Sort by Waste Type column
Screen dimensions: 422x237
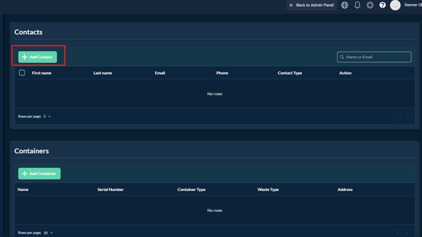[268, 190]
